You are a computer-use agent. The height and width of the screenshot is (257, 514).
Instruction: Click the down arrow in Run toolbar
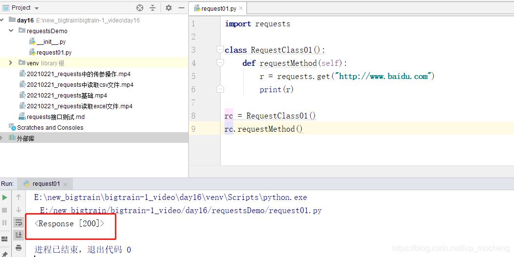[x=19, y=210]
